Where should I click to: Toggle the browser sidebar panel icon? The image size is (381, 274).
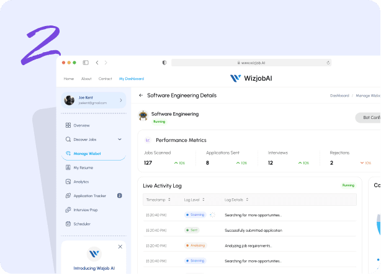pyautogui.click(x=86, y=63)
